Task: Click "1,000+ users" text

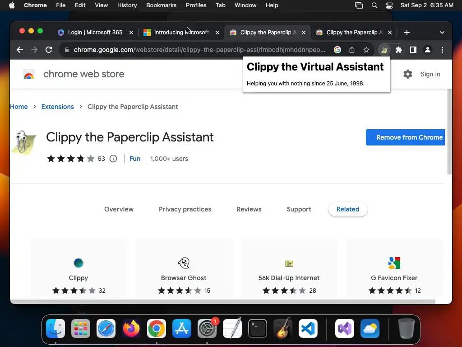Action: click(169, 159)
